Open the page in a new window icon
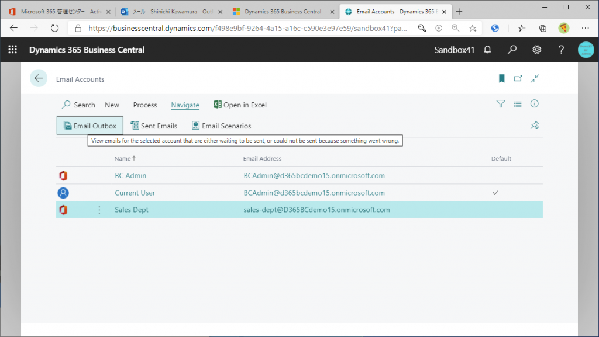This screenshot has height=337, width=599. 518,78
